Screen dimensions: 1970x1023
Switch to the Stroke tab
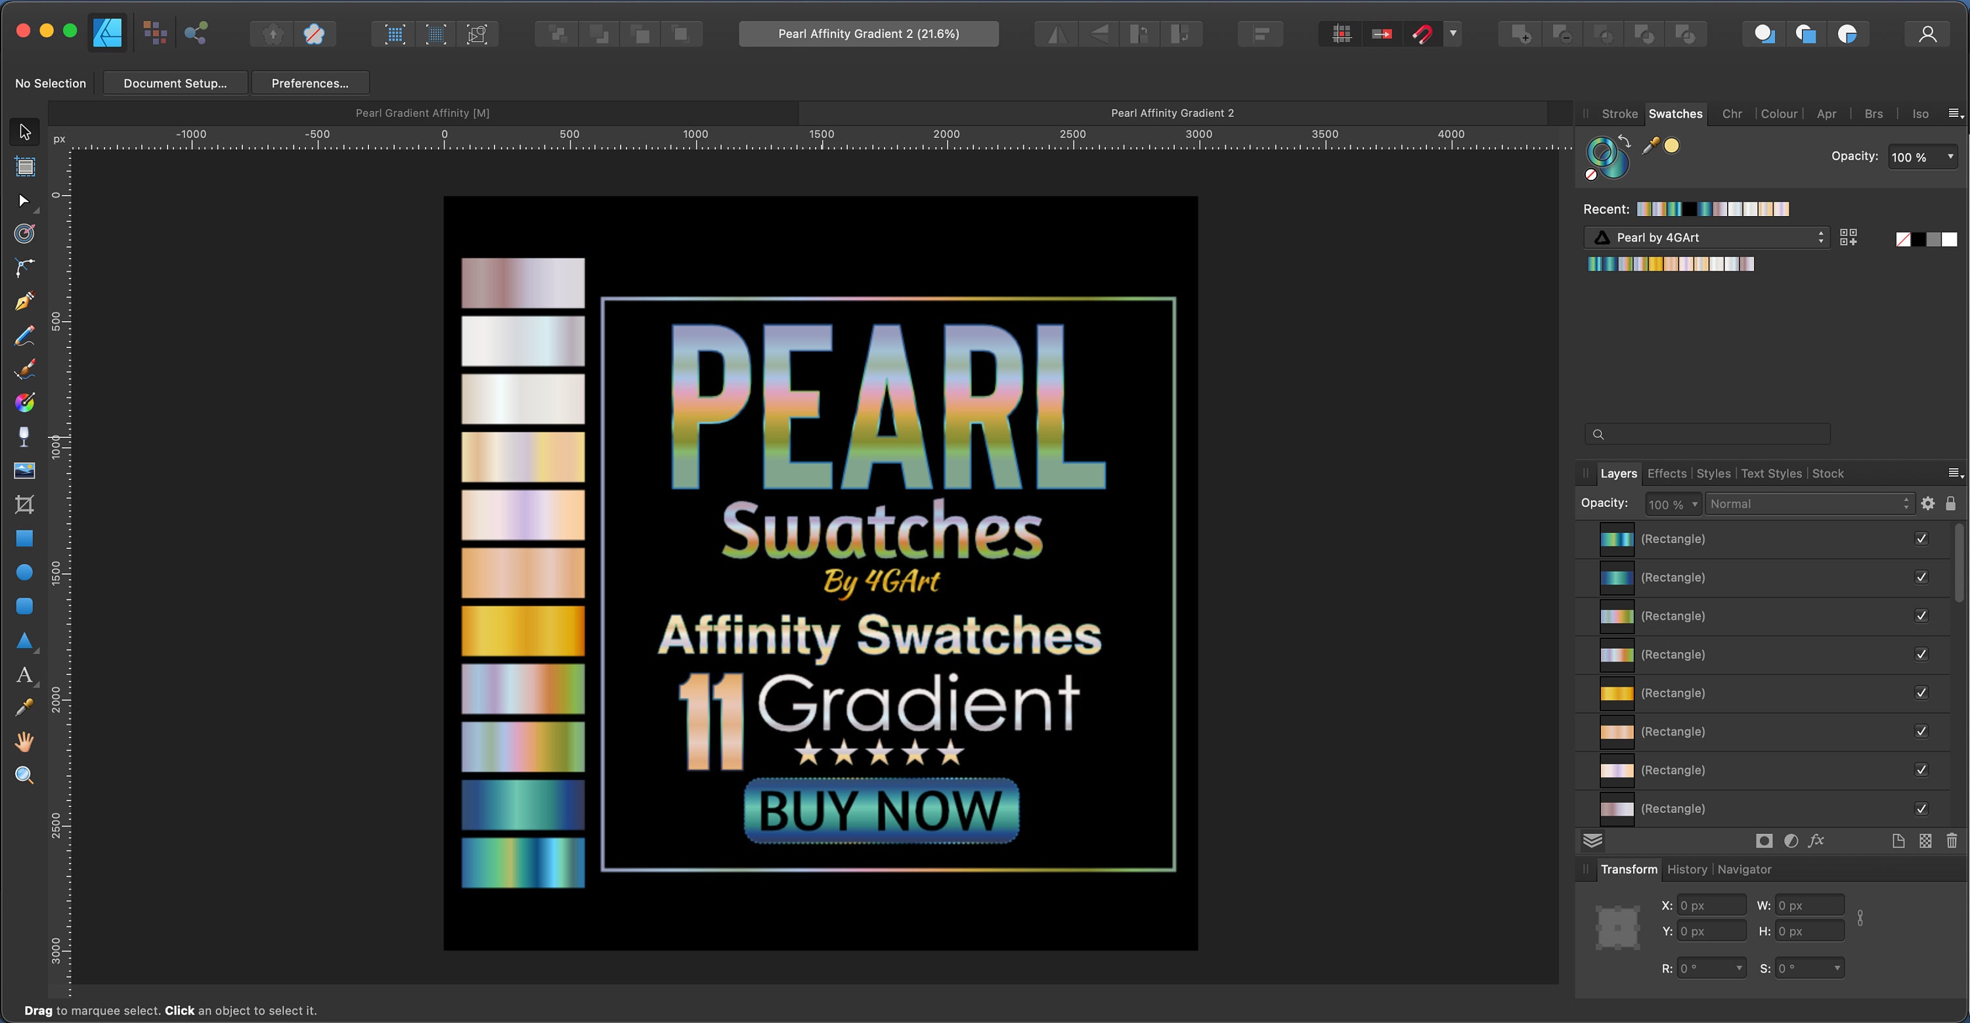[x=1620, y=113]
